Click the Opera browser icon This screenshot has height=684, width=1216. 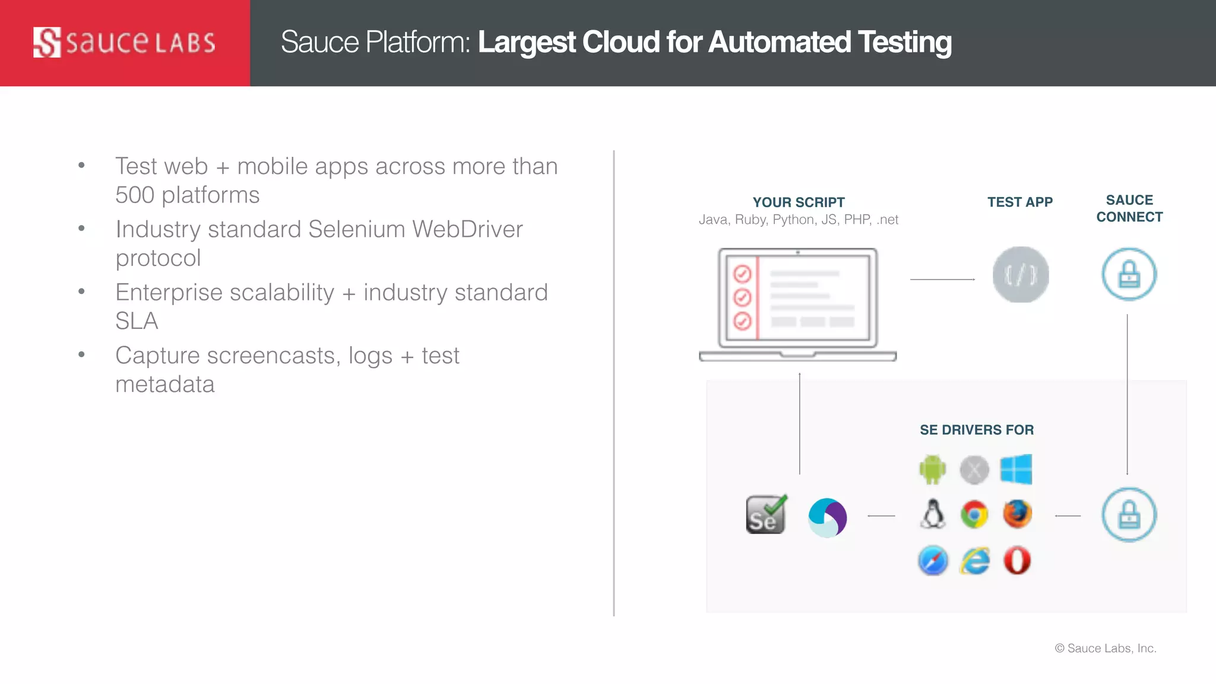tap(1017, 560)
